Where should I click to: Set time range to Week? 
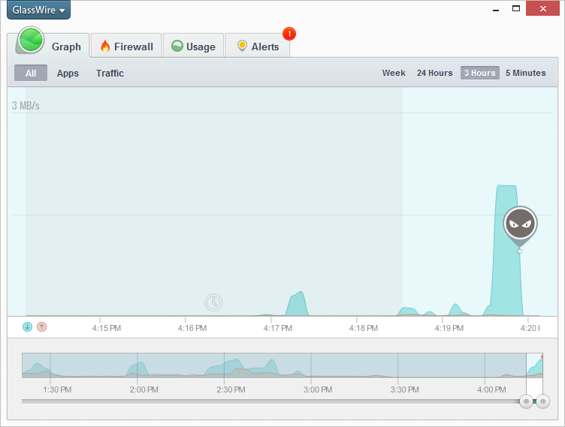pyautogui.click(x=394, y=73)
